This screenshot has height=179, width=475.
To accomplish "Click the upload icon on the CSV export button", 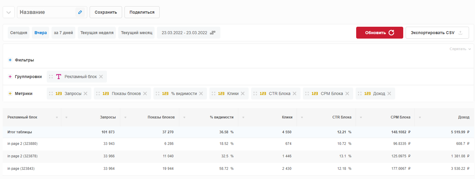I will [x=460, y=33].
